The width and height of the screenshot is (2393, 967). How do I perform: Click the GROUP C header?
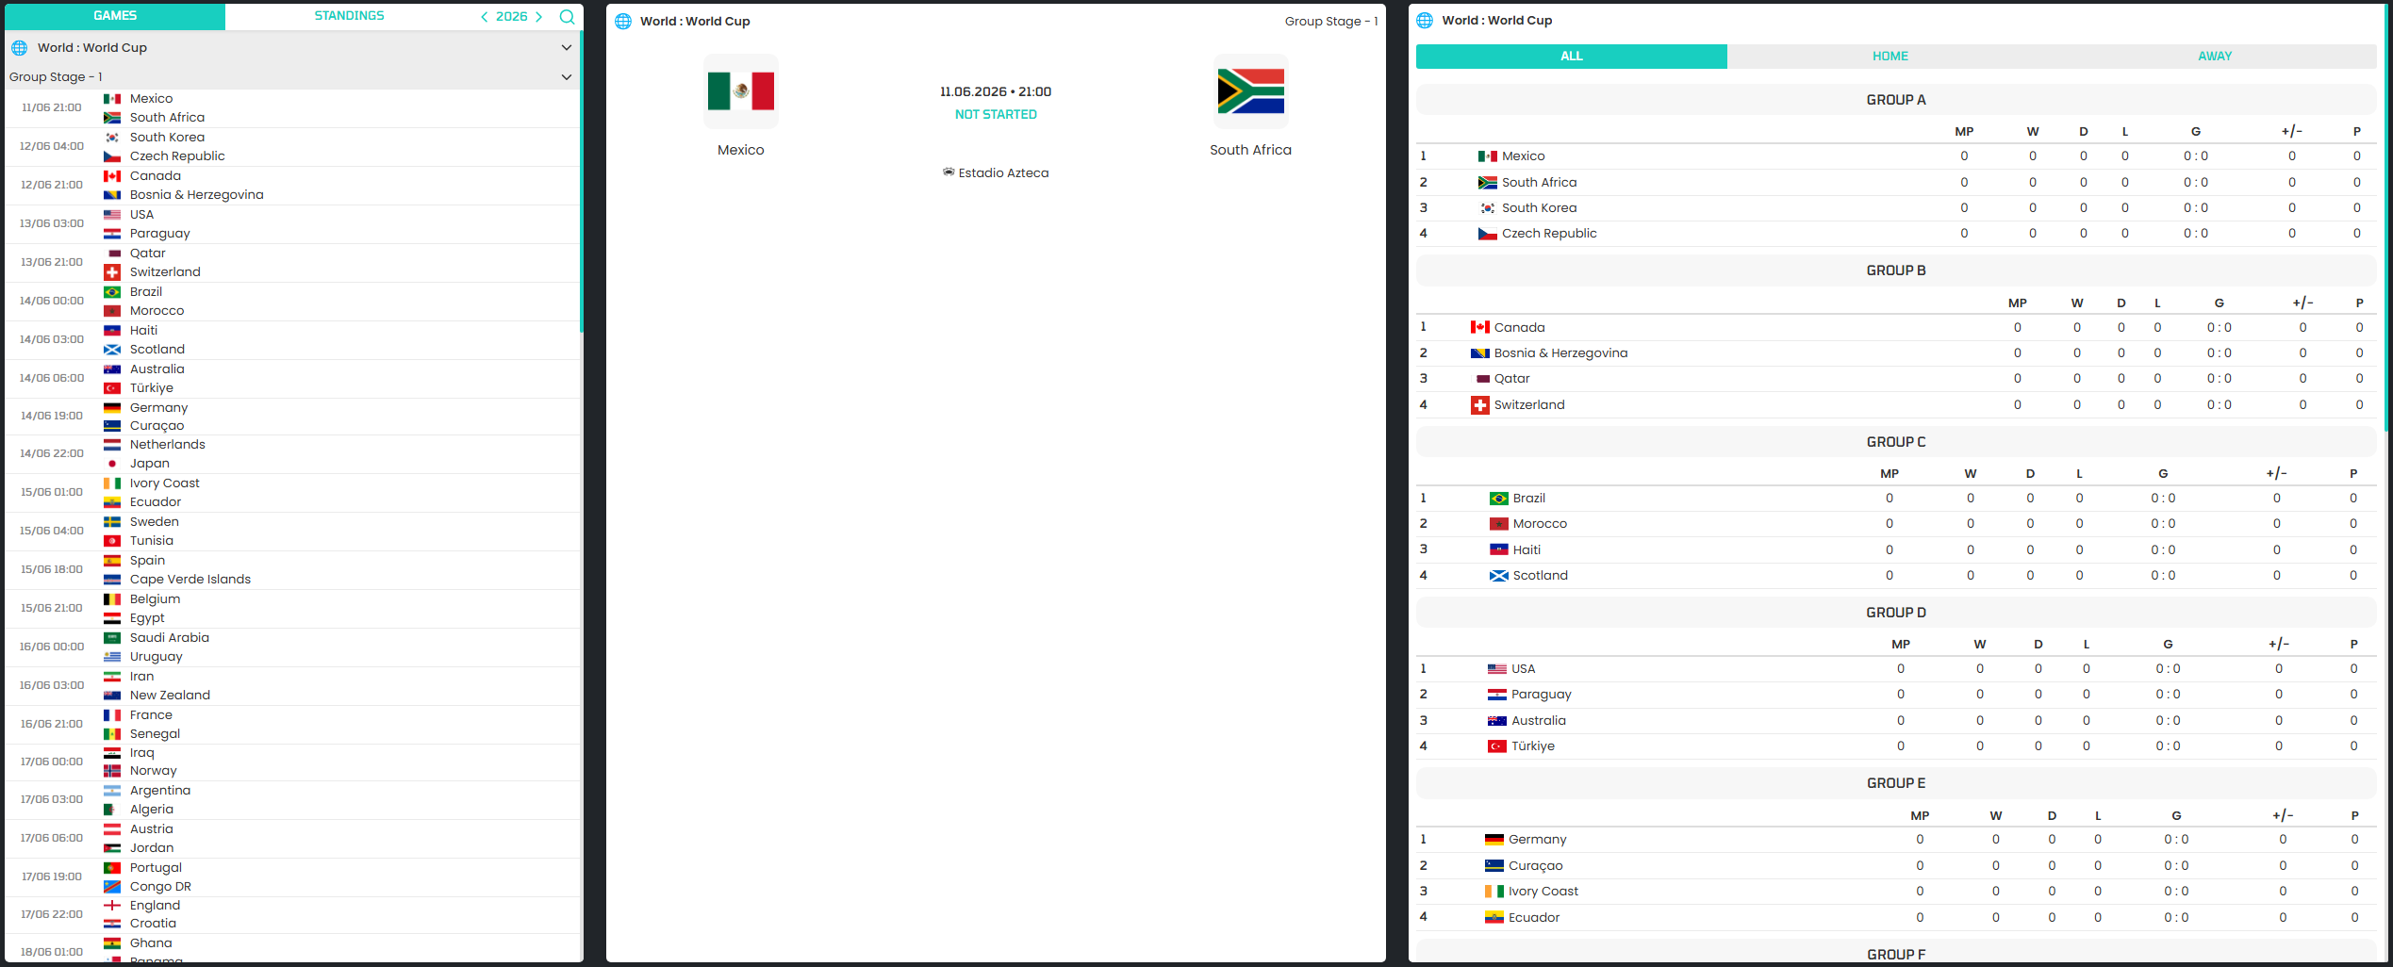[x=1896, y=442]
